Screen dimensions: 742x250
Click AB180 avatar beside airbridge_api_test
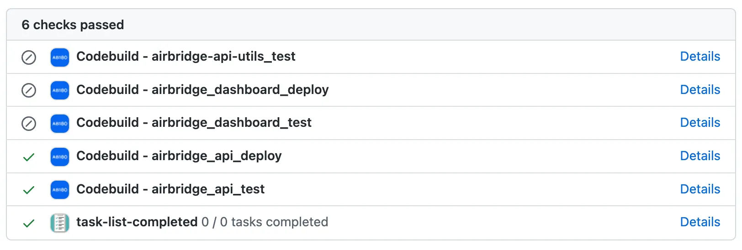click(60, 190)
